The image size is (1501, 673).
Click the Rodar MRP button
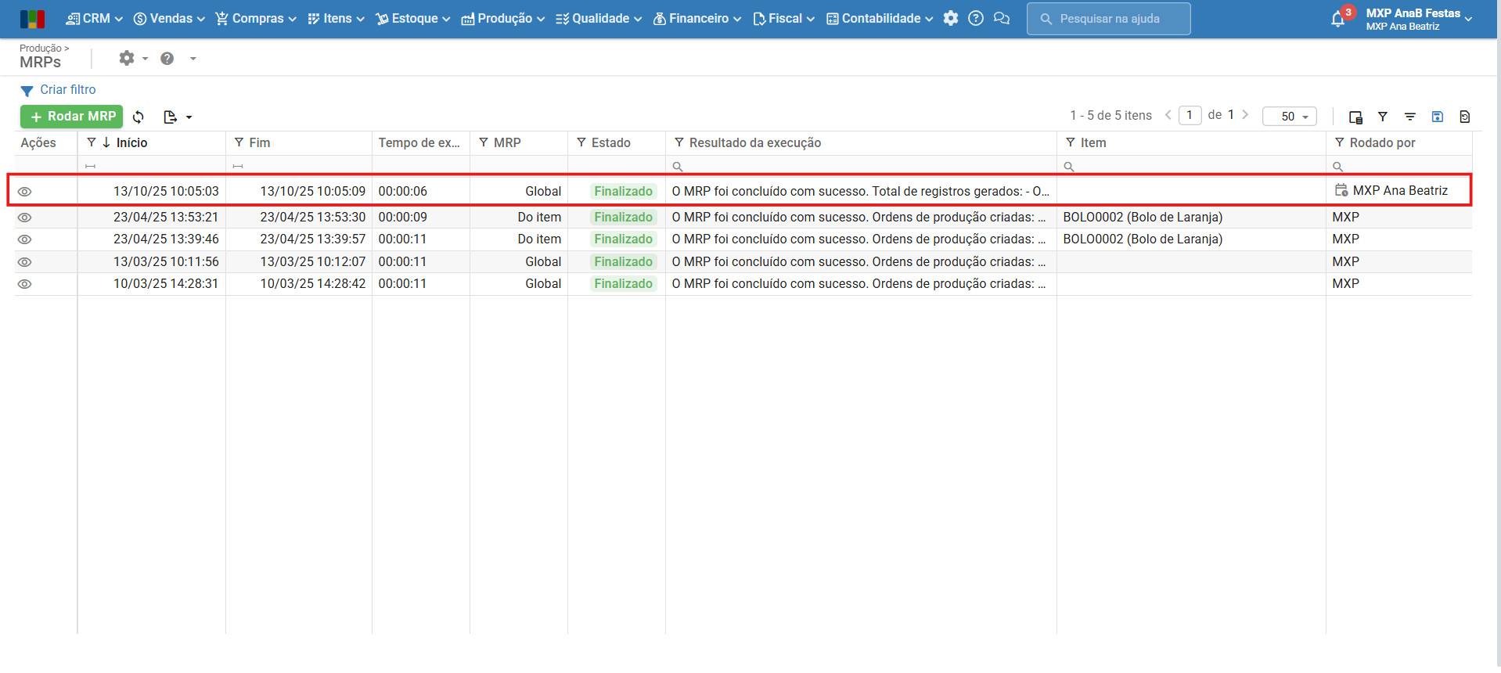(72, 117)
